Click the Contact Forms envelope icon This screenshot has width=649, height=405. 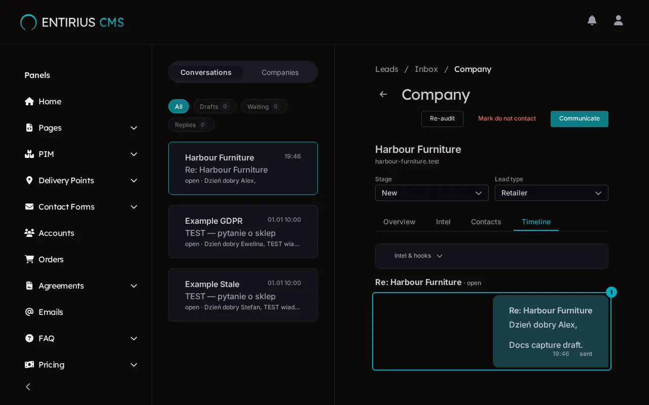(29, 207)
